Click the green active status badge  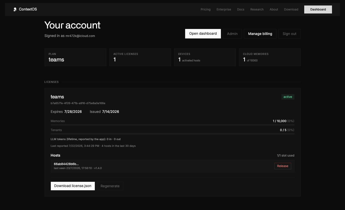click(x=288, y=97)
